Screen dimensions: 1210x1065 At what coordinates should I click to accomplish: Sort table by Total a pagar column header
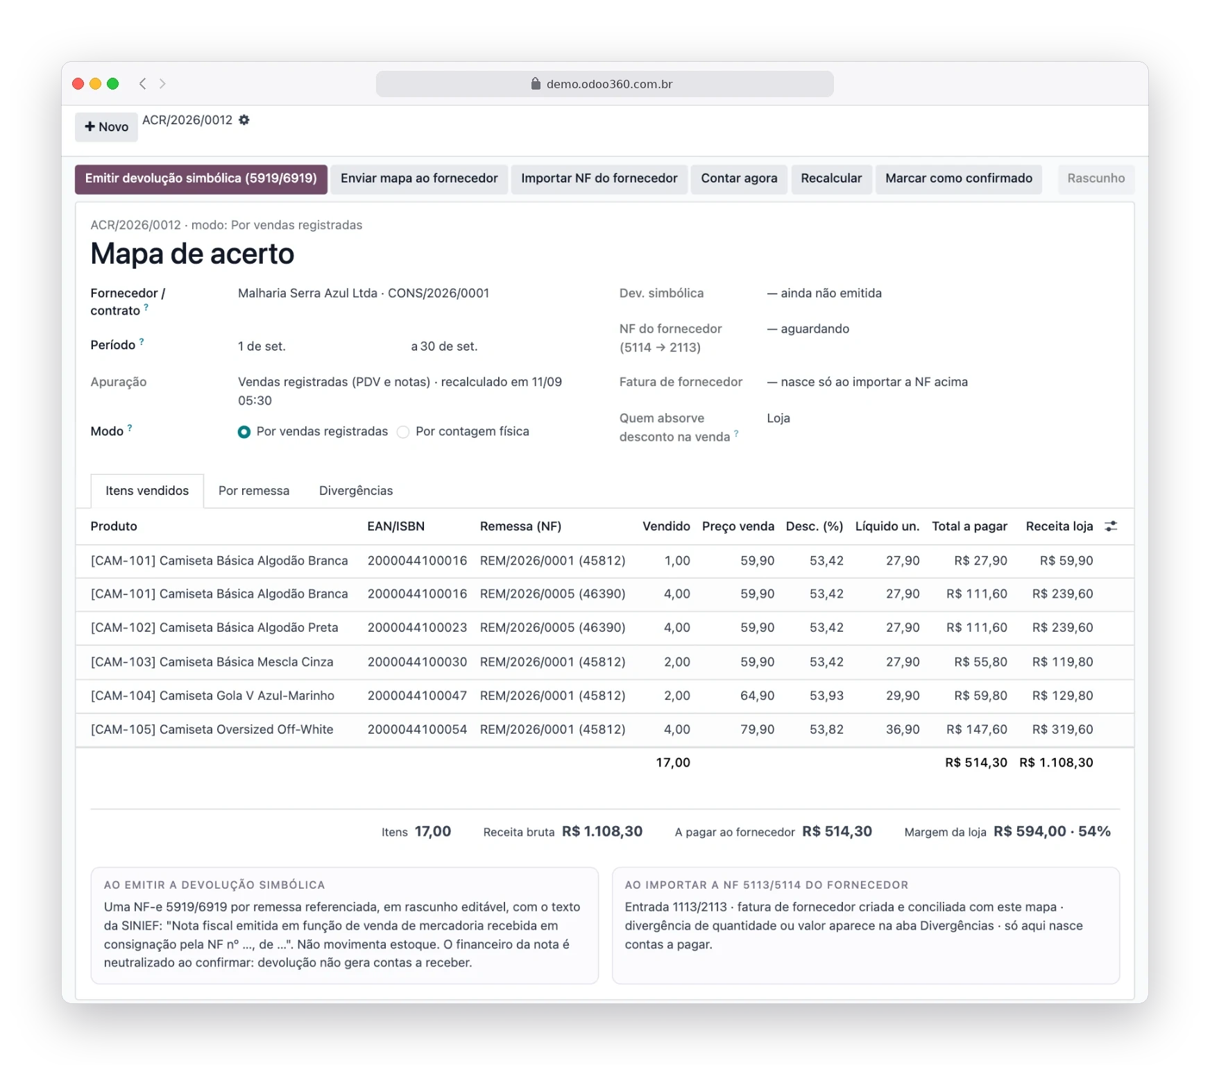click(969, 526)
